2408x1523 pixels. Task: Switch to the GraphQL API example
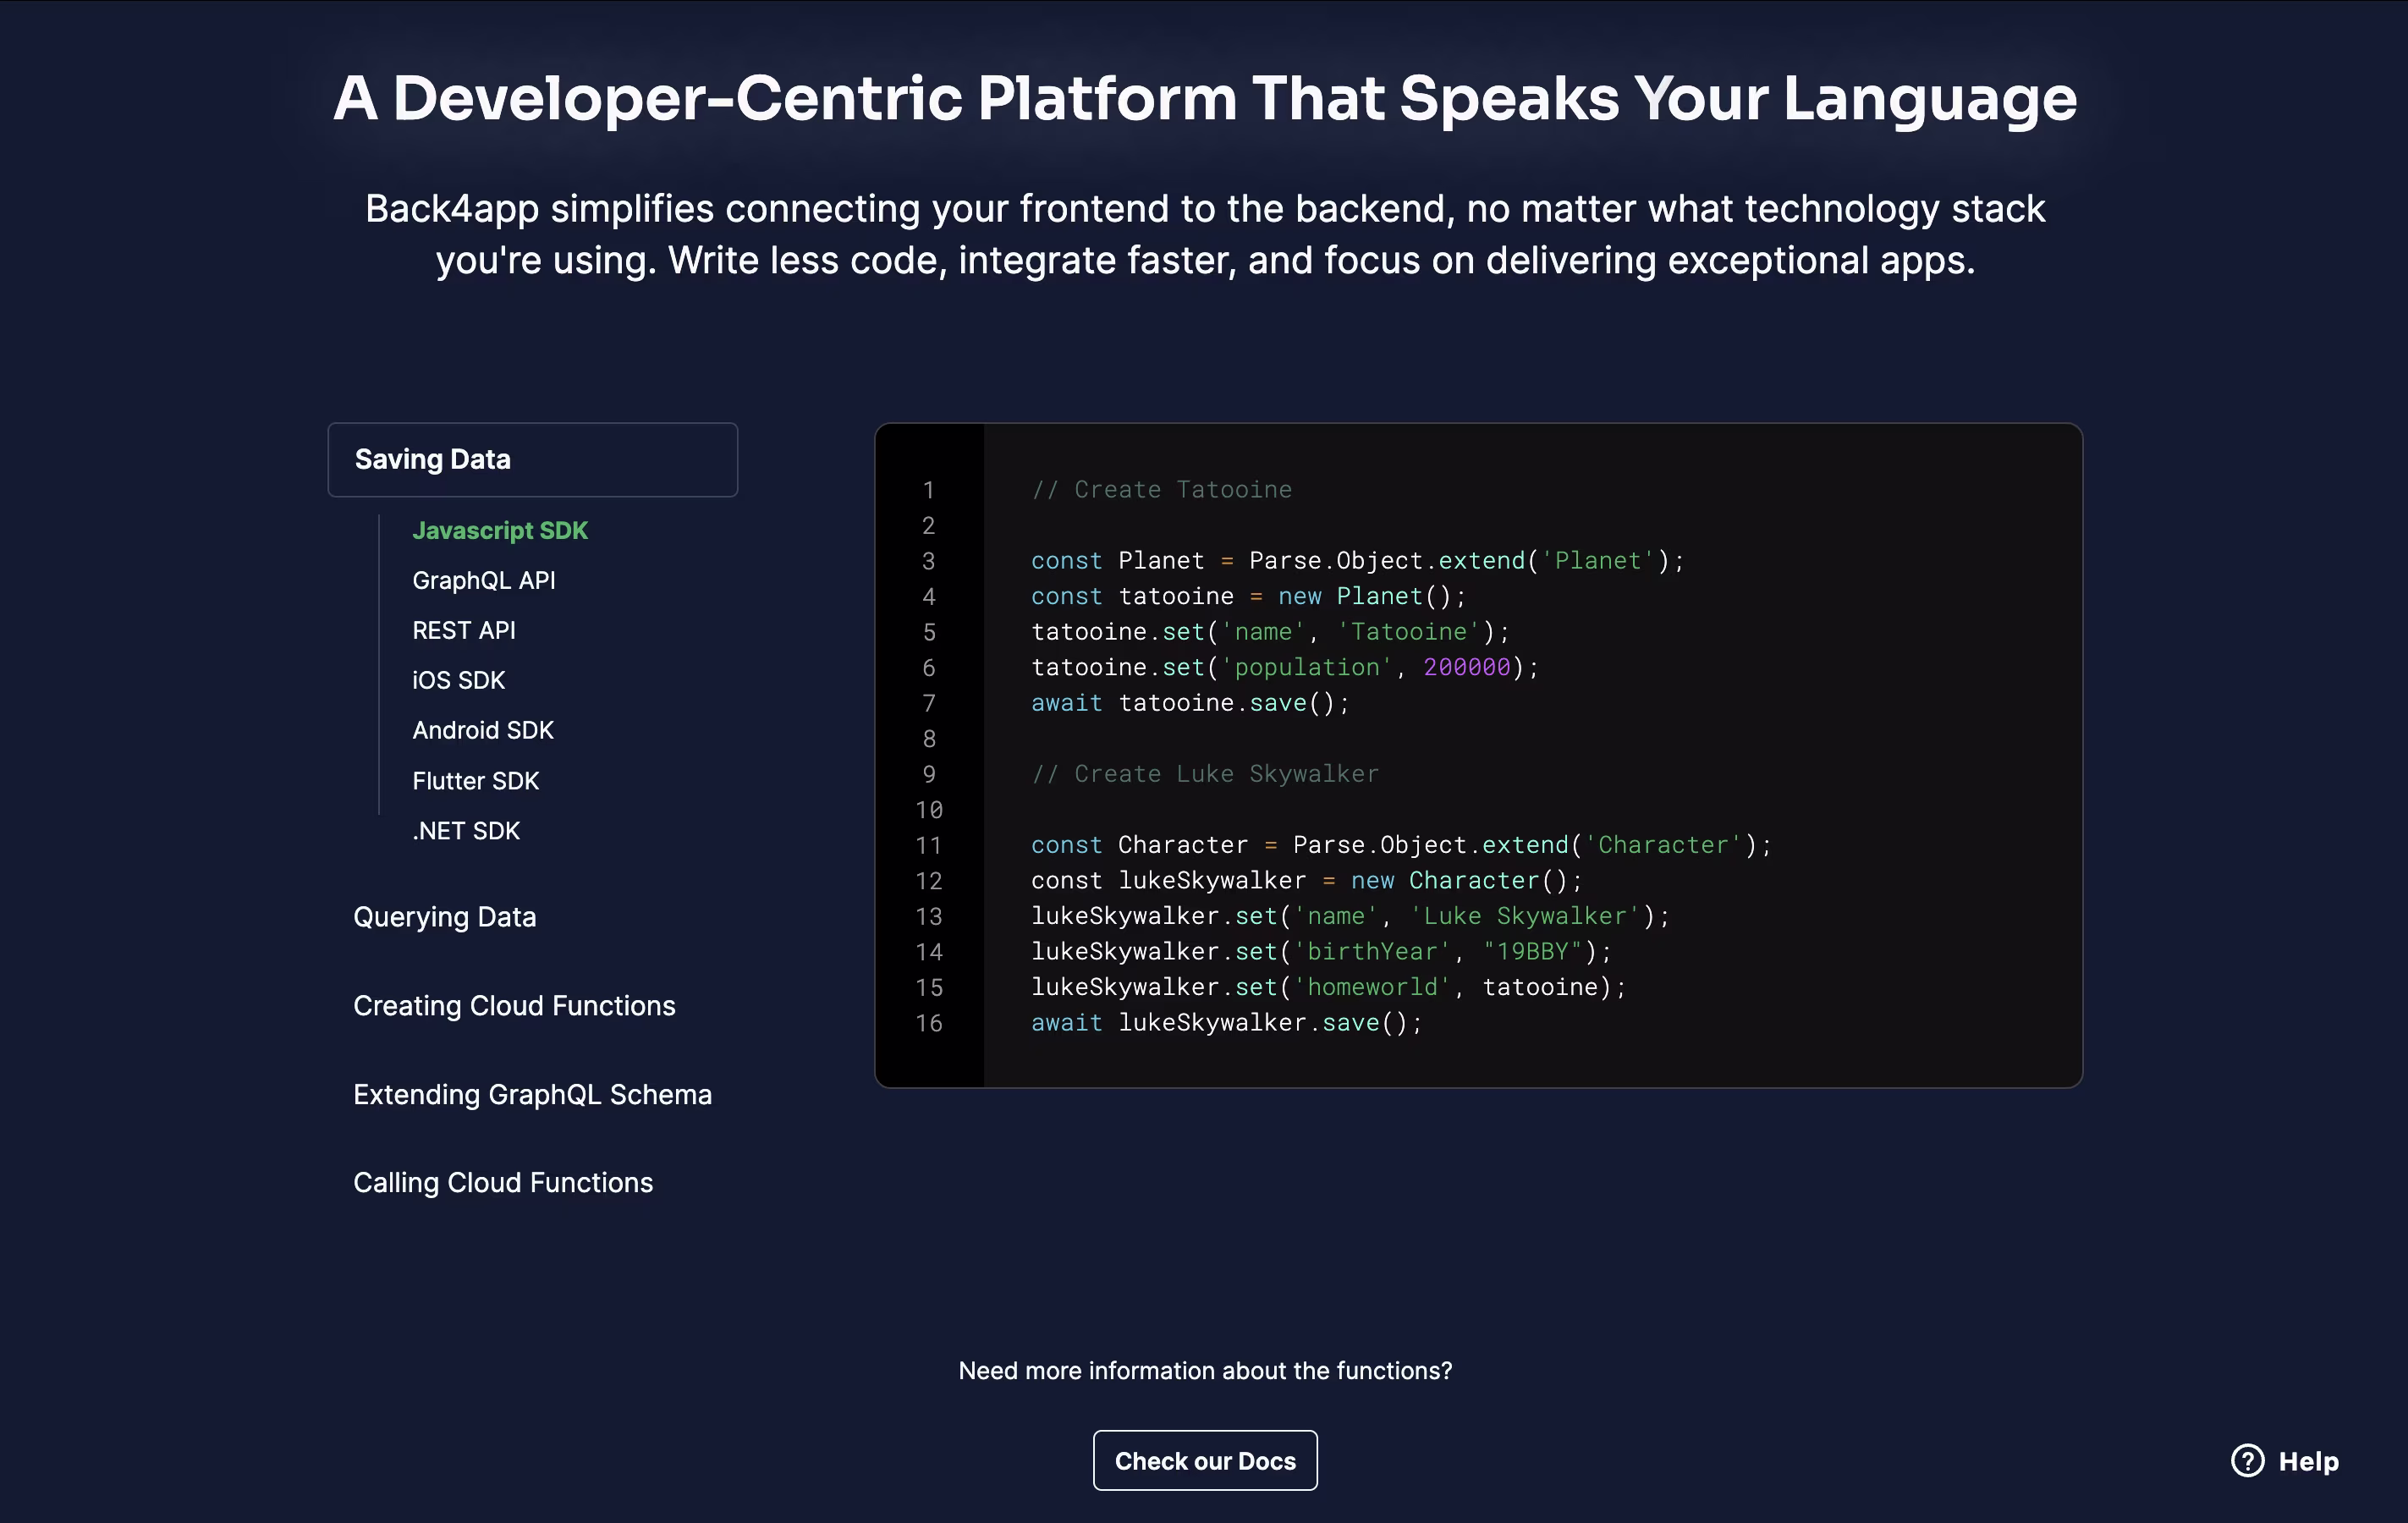[x=483, y=580]
